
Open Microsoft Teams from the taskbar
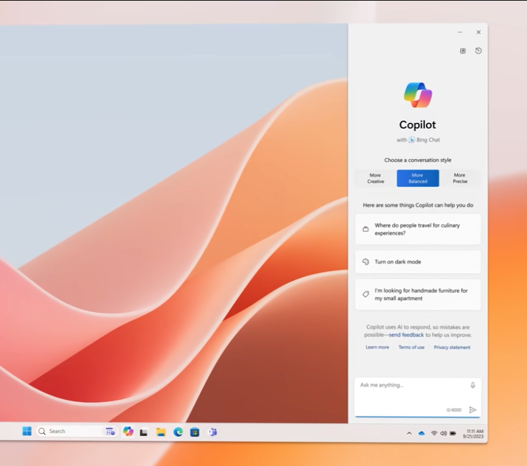tap(213, 432)
